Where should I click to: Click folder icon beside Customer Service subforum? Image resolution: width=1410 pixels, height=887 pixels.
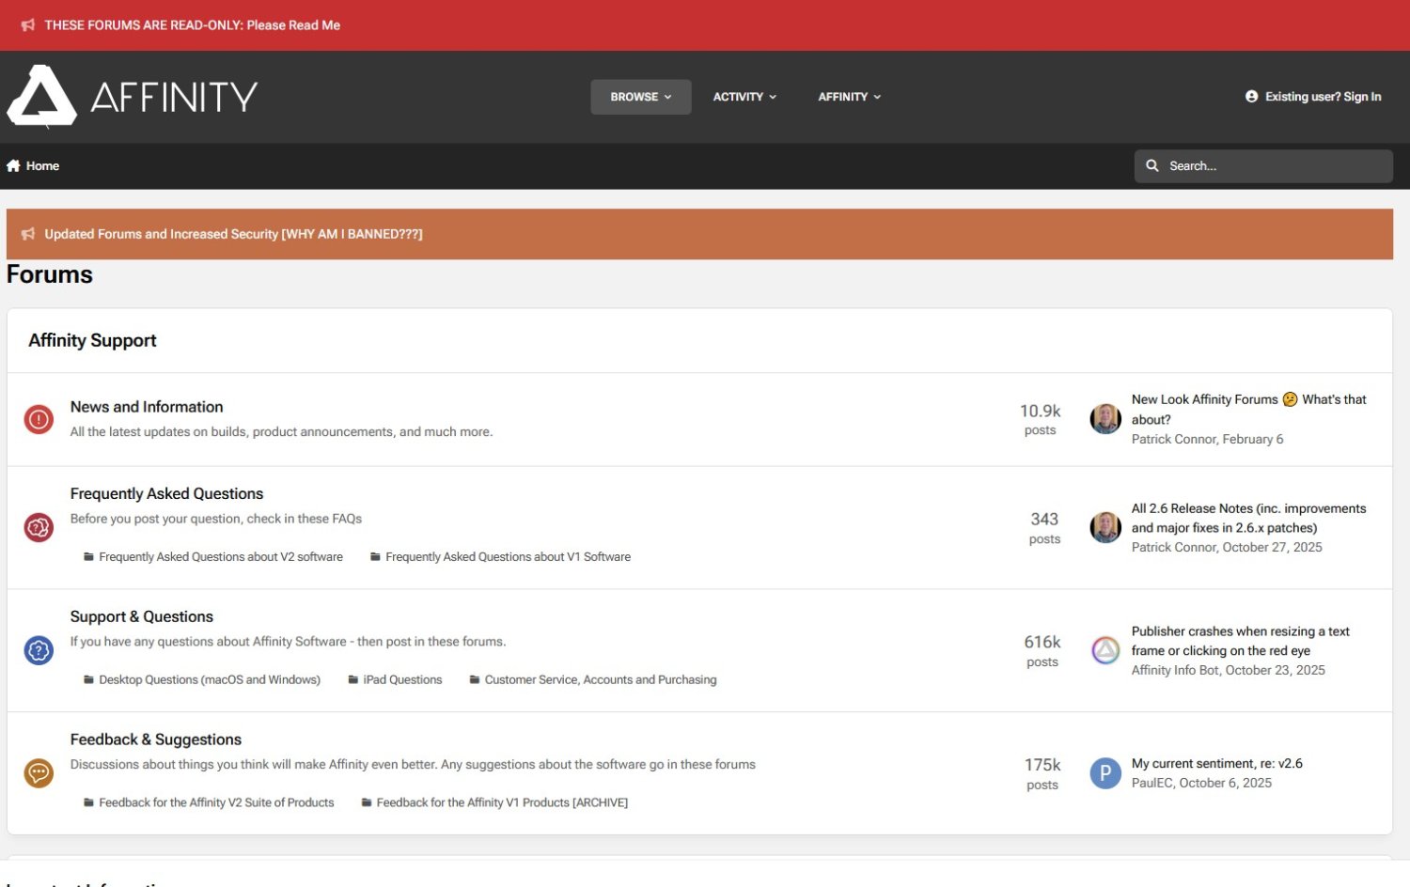(475, 680)
